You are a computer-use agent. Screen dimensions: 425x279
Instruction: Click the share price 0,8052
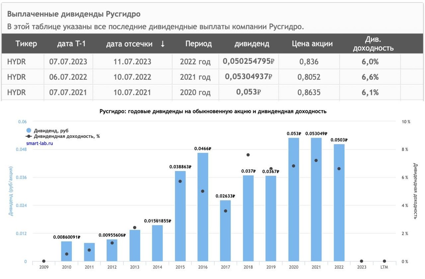(x=310, y=78)
